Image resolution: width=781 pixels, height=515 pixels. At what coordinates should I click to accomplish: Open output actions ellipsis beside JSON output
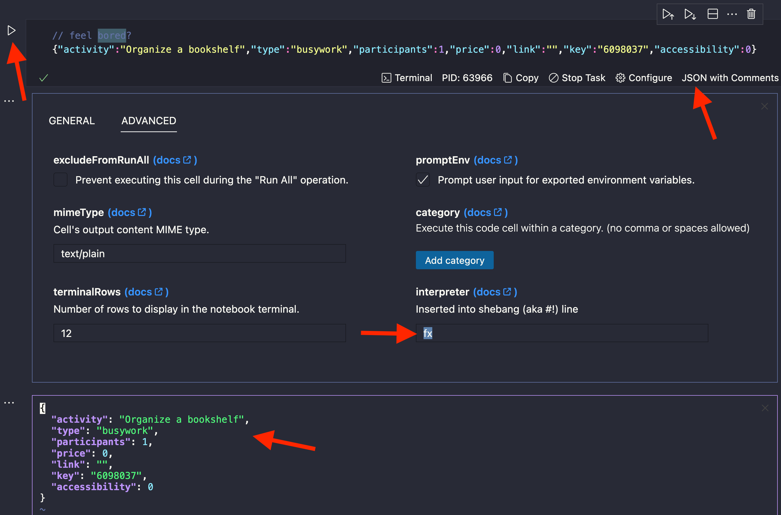point(9,403)
